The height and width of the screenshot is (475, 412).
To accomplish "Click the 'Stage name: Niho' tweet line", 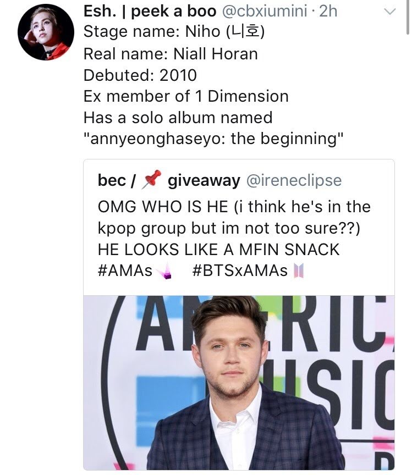I will pos(174,31).
